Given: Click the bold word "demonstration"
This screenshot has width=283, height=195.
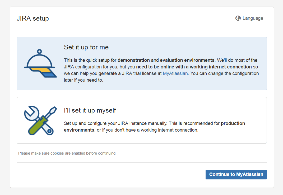Looking at the screenshot, I should tap(134, 60).
